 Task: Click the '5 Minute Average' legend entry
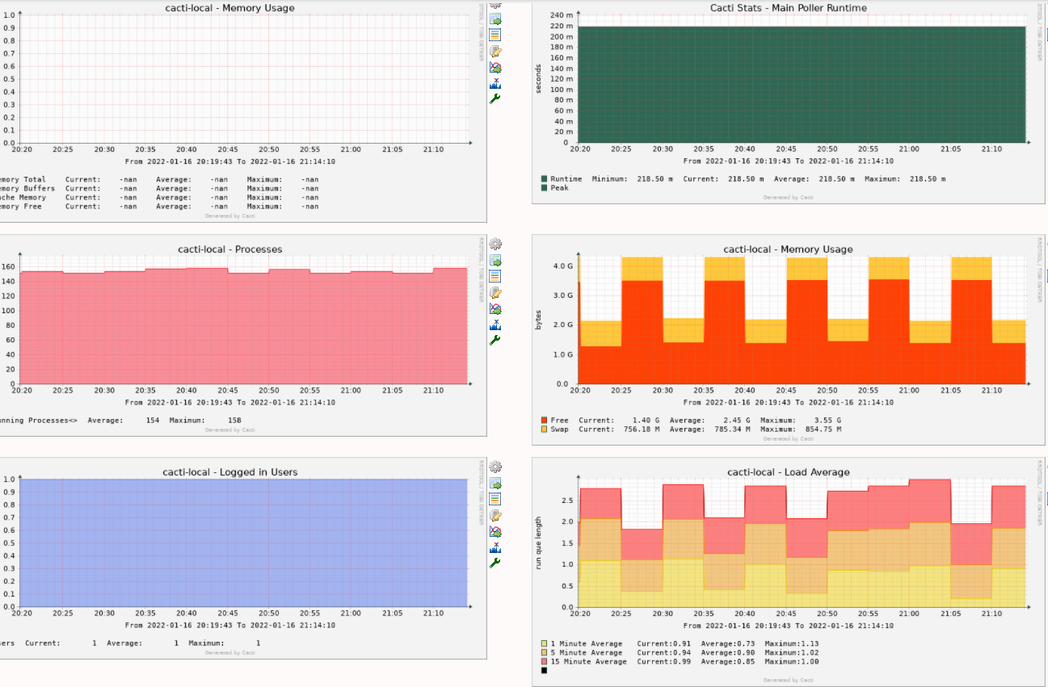coord(582,653)
